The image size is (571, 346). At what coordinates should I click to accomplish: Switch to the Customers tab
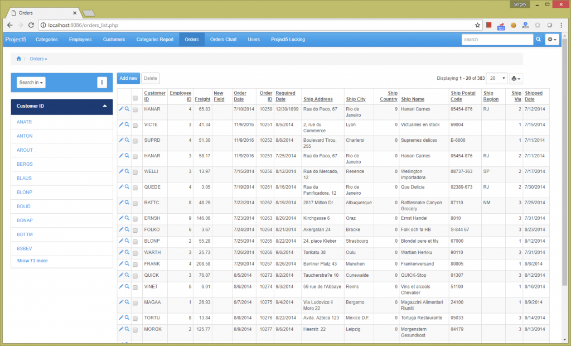point(114,39)
